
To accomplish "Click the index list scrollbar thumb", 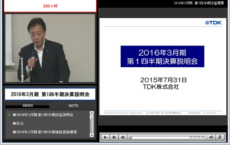I will pyautogui.click(x=92, y=117).
